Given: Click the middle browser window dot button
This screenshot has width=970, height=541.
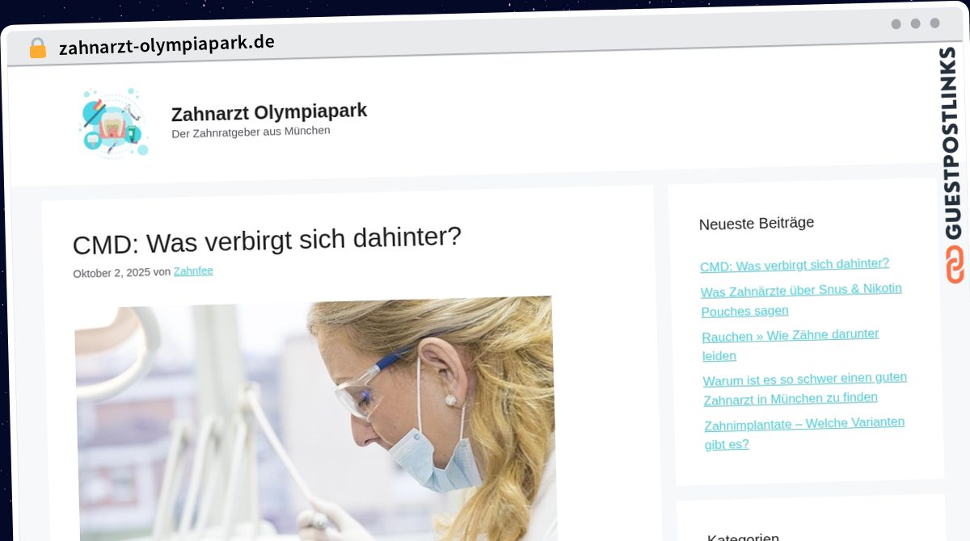Looking at the screenshot, I should (x=915, y=23).
